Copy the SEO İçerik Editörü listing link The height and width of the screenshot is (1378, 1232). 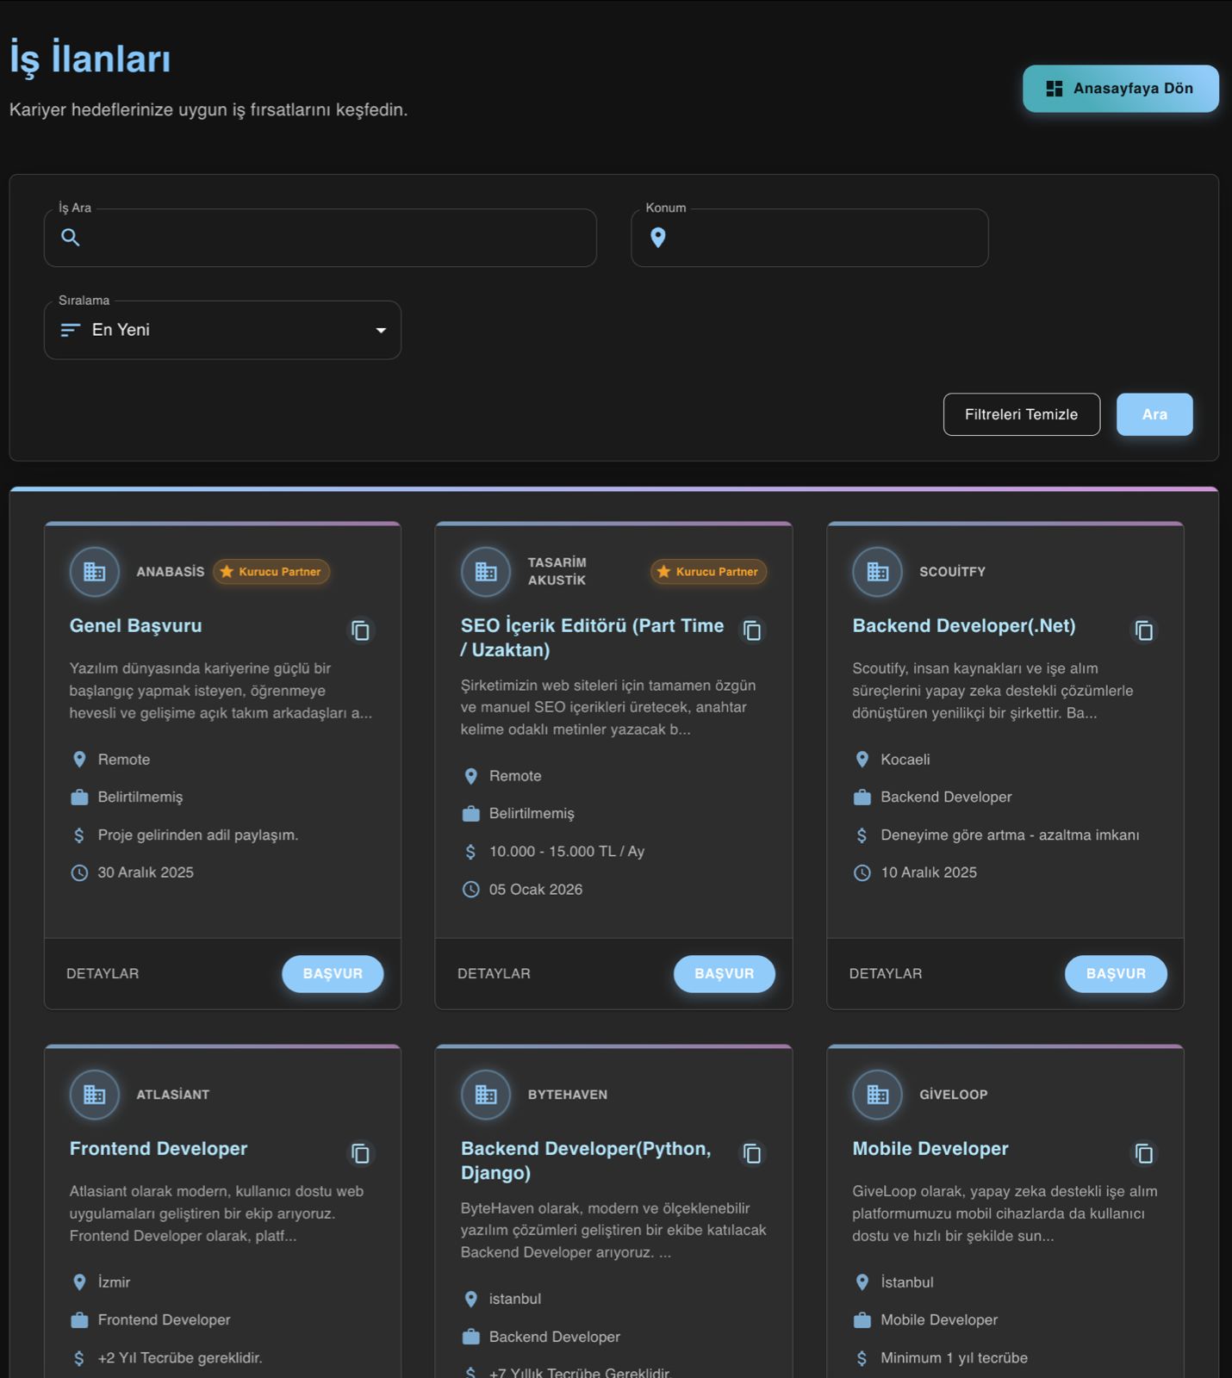tap(752, 630)
